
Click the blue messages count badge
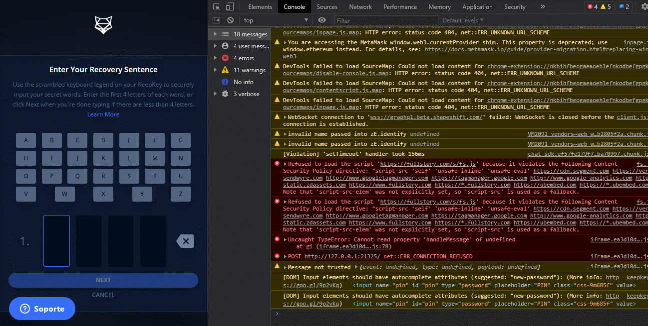(x=624, y=6)
